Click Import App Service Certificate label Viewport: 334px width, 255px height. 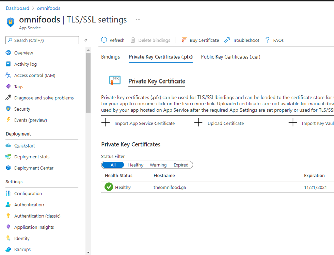point(145,123)
